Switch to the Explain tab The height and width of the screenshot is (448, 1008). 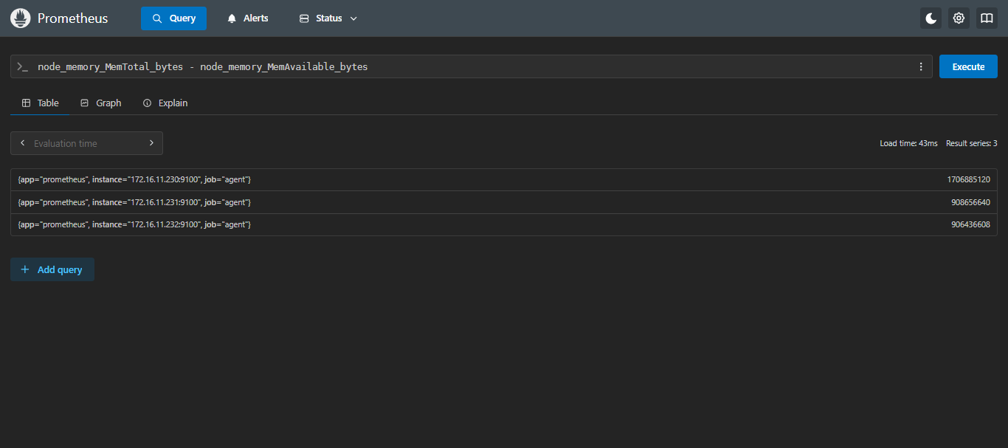click(x=165, y=103)
